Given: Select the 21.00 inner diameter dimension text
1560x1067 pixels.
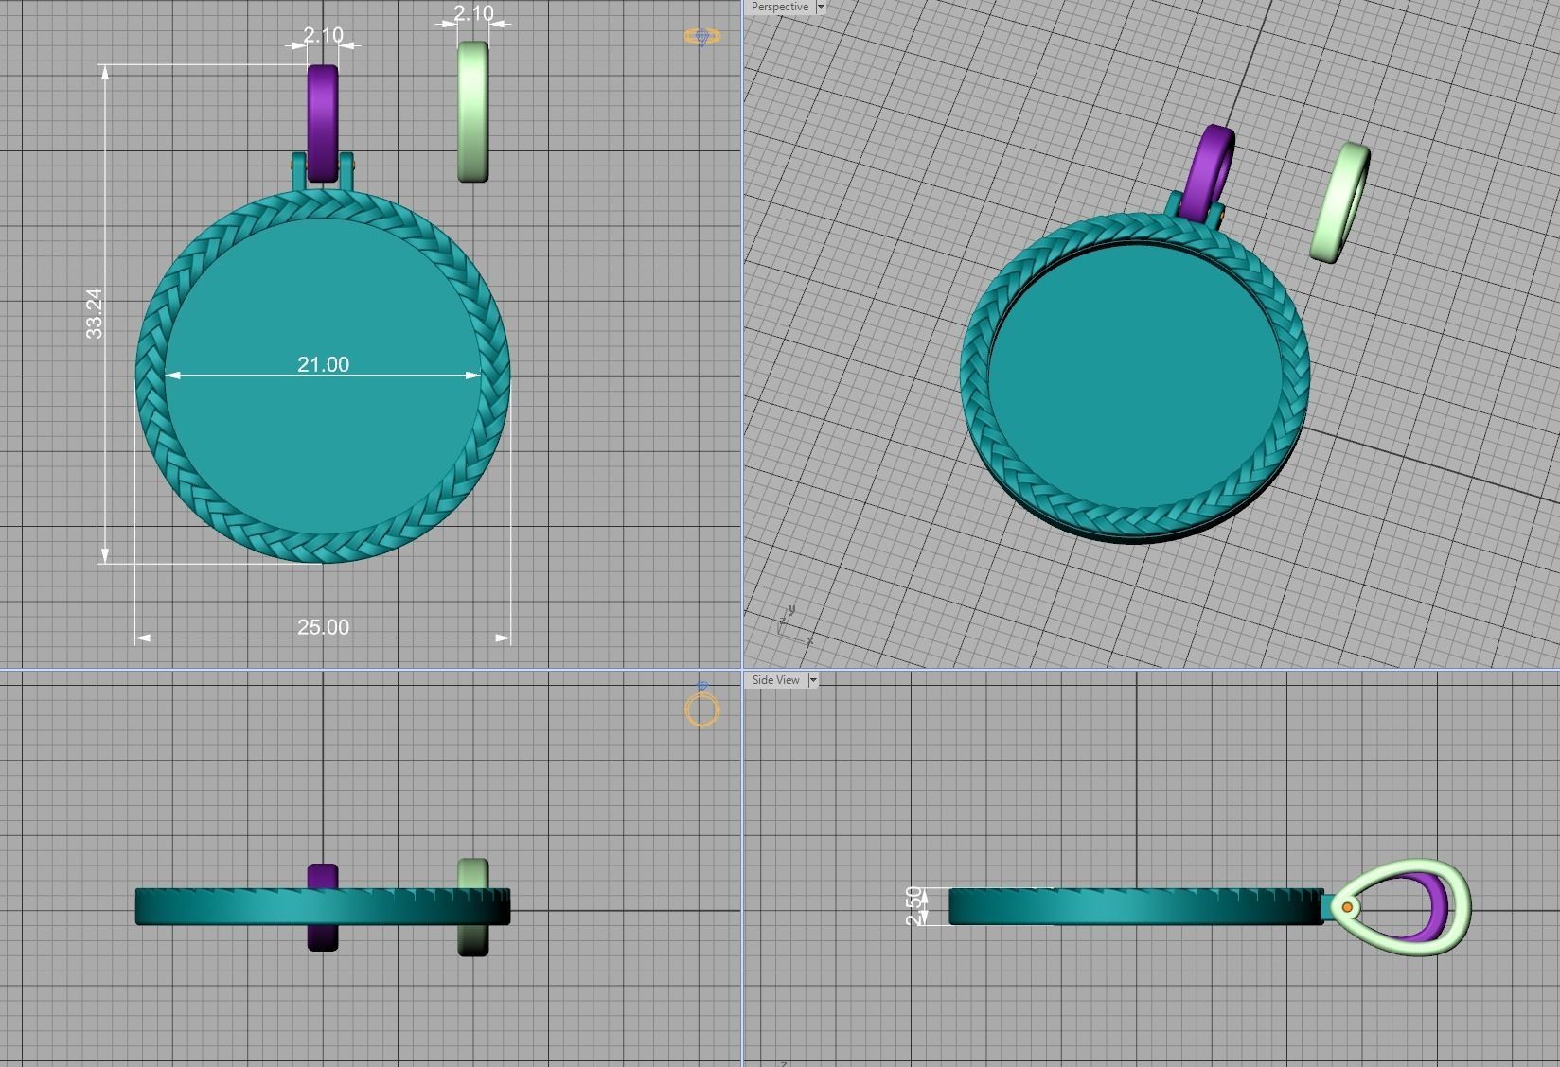Looking at the screenshot, I should pyautogui.click(x=323, y=364).
